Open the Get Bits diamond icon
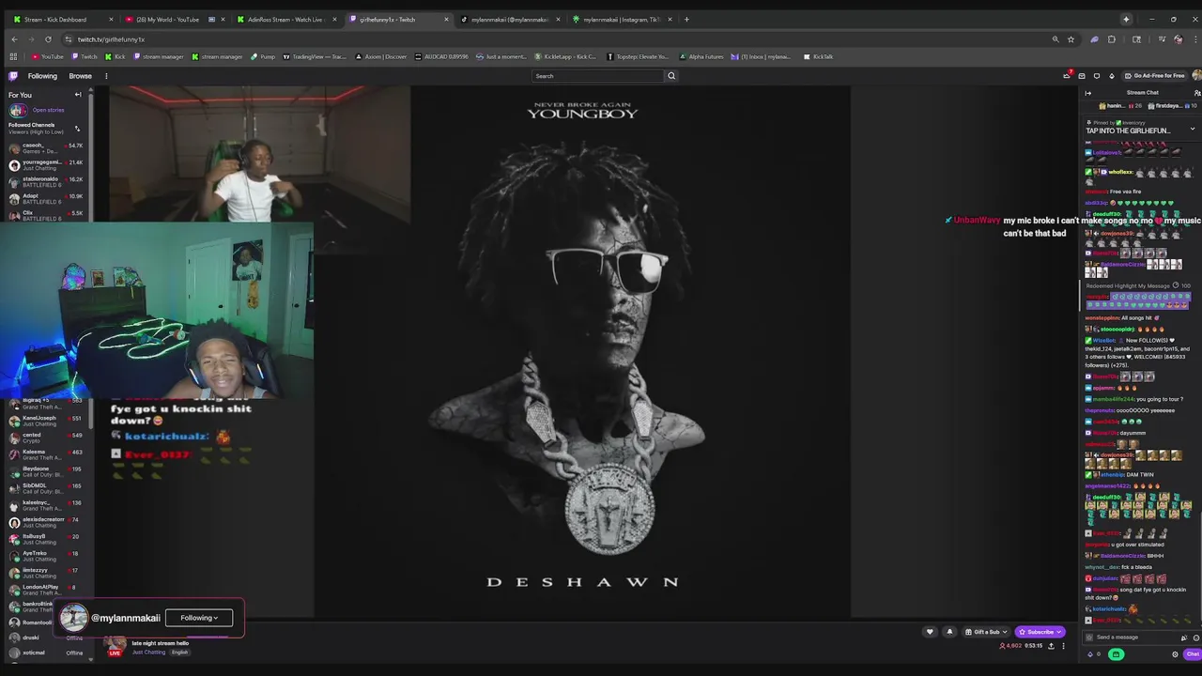Viewport: 1202px width, 676px height. [1112, 76]
